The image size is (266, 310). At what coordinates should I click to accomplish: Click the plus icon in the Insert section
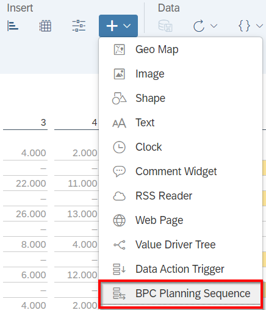pos(112,26)
